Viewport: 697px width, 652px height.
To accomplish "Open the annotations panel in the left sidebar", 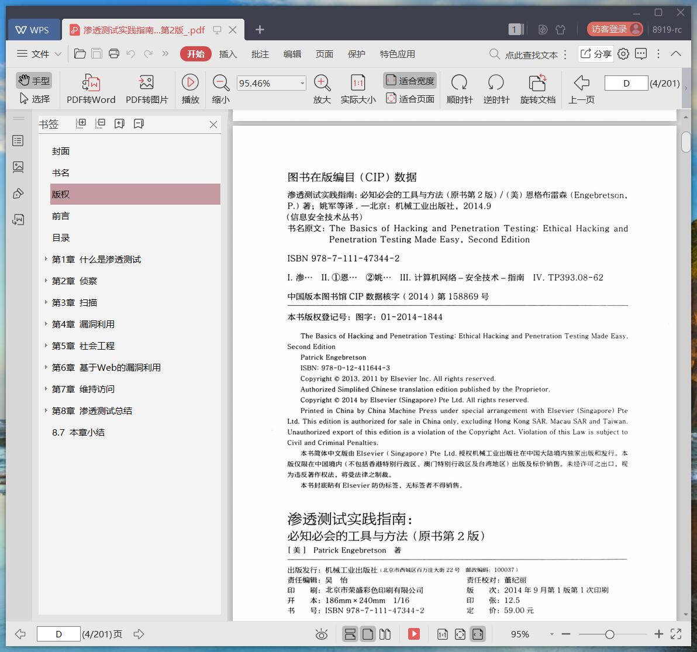I will [18, 194].
